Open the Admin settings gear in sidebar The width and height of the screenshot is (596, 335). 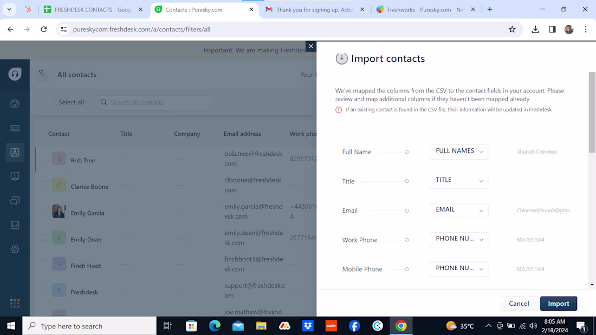[15, 249]
